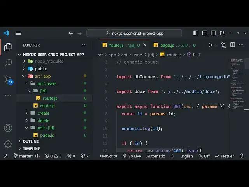Click the command center search box
The height and width of the screenshot is (187, 249).
click(134, 33)
